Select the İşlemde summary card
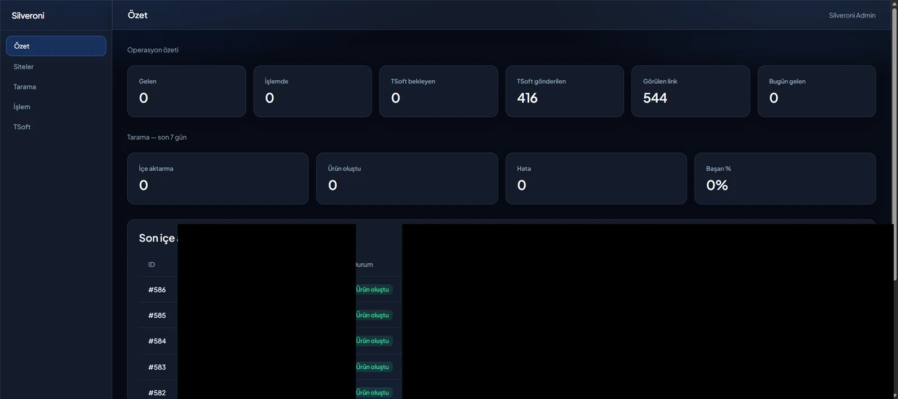This screenshot has height=399, width=898. tap(313, 91)
